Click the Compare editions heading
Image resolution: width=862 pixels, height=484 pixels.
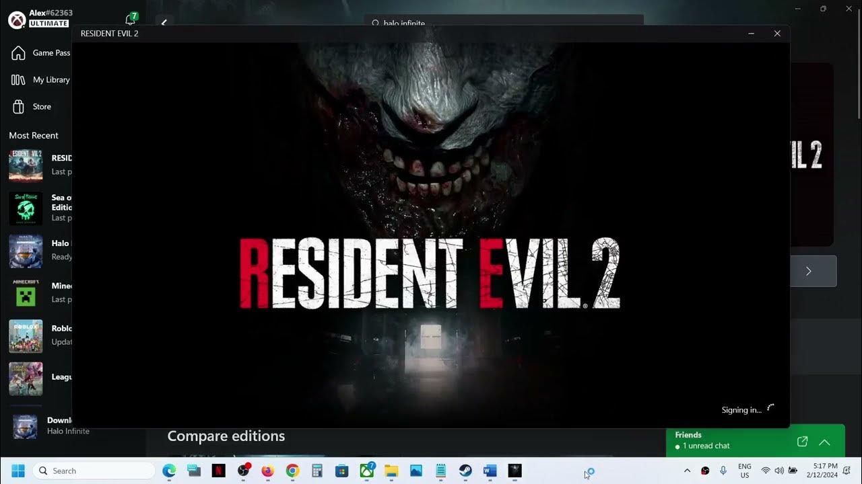point(226,436)
